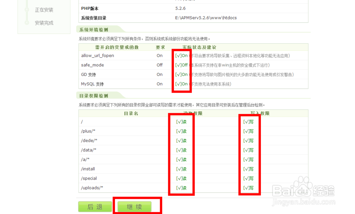The image size is (355, 214).
Task: Expand the 系统环境检测 section header
Action: tap(92, 30)
